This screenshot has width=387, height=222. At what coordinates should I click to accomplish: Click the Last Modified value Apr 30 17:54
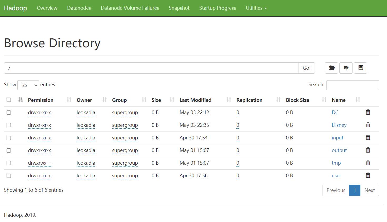[x=193, y=138]
